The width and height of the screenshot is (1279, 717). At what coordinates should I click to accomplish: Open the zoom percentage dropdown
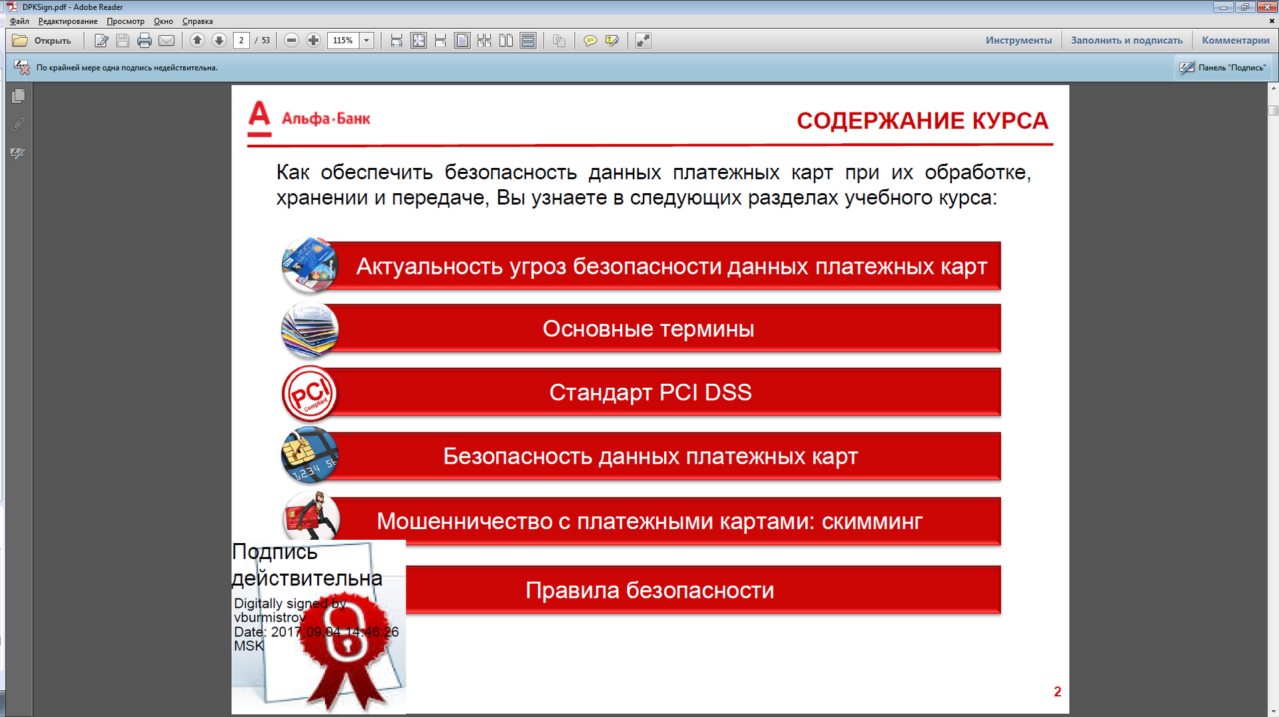pyautogui.click(x=367, y=41)
